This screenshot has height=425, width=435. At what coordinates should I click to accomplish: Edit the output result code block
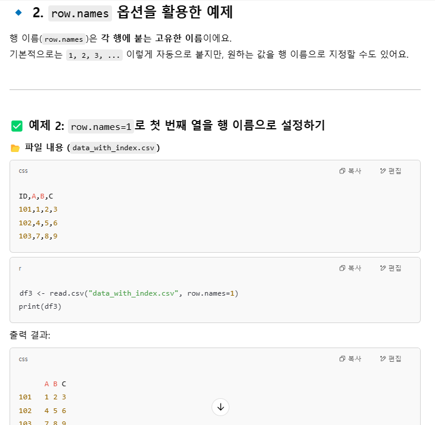pyautogui.click(x=391, y=359)
